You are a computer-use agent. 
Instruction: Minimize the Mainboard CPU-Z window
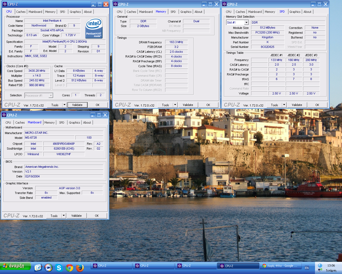[93, 115]
